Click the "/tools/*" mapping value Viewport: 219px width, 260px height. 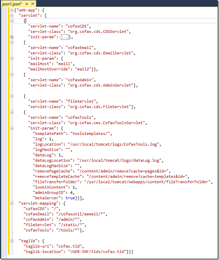pos(68,230)
